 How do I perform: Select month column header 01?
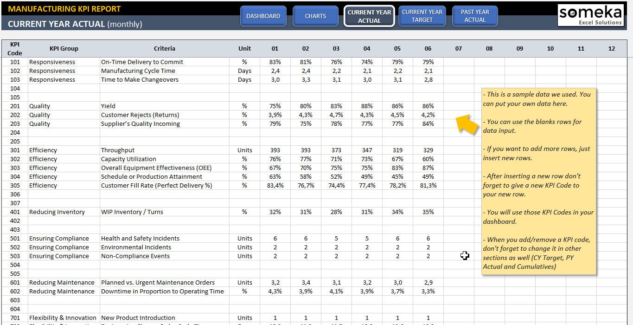click(275, 48)
